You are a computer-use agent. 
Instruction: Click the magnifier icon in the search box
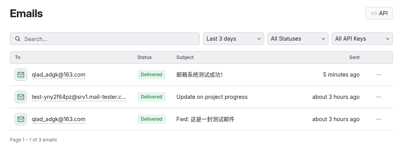click(18, 39)
